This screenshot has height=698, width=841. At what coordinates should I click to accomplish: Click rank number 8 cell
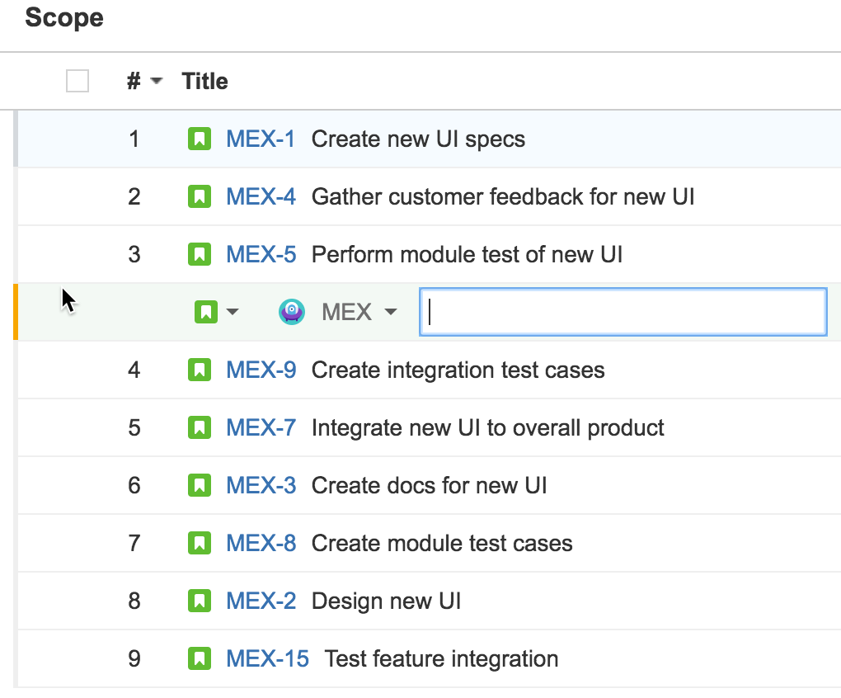coord(134,601)
